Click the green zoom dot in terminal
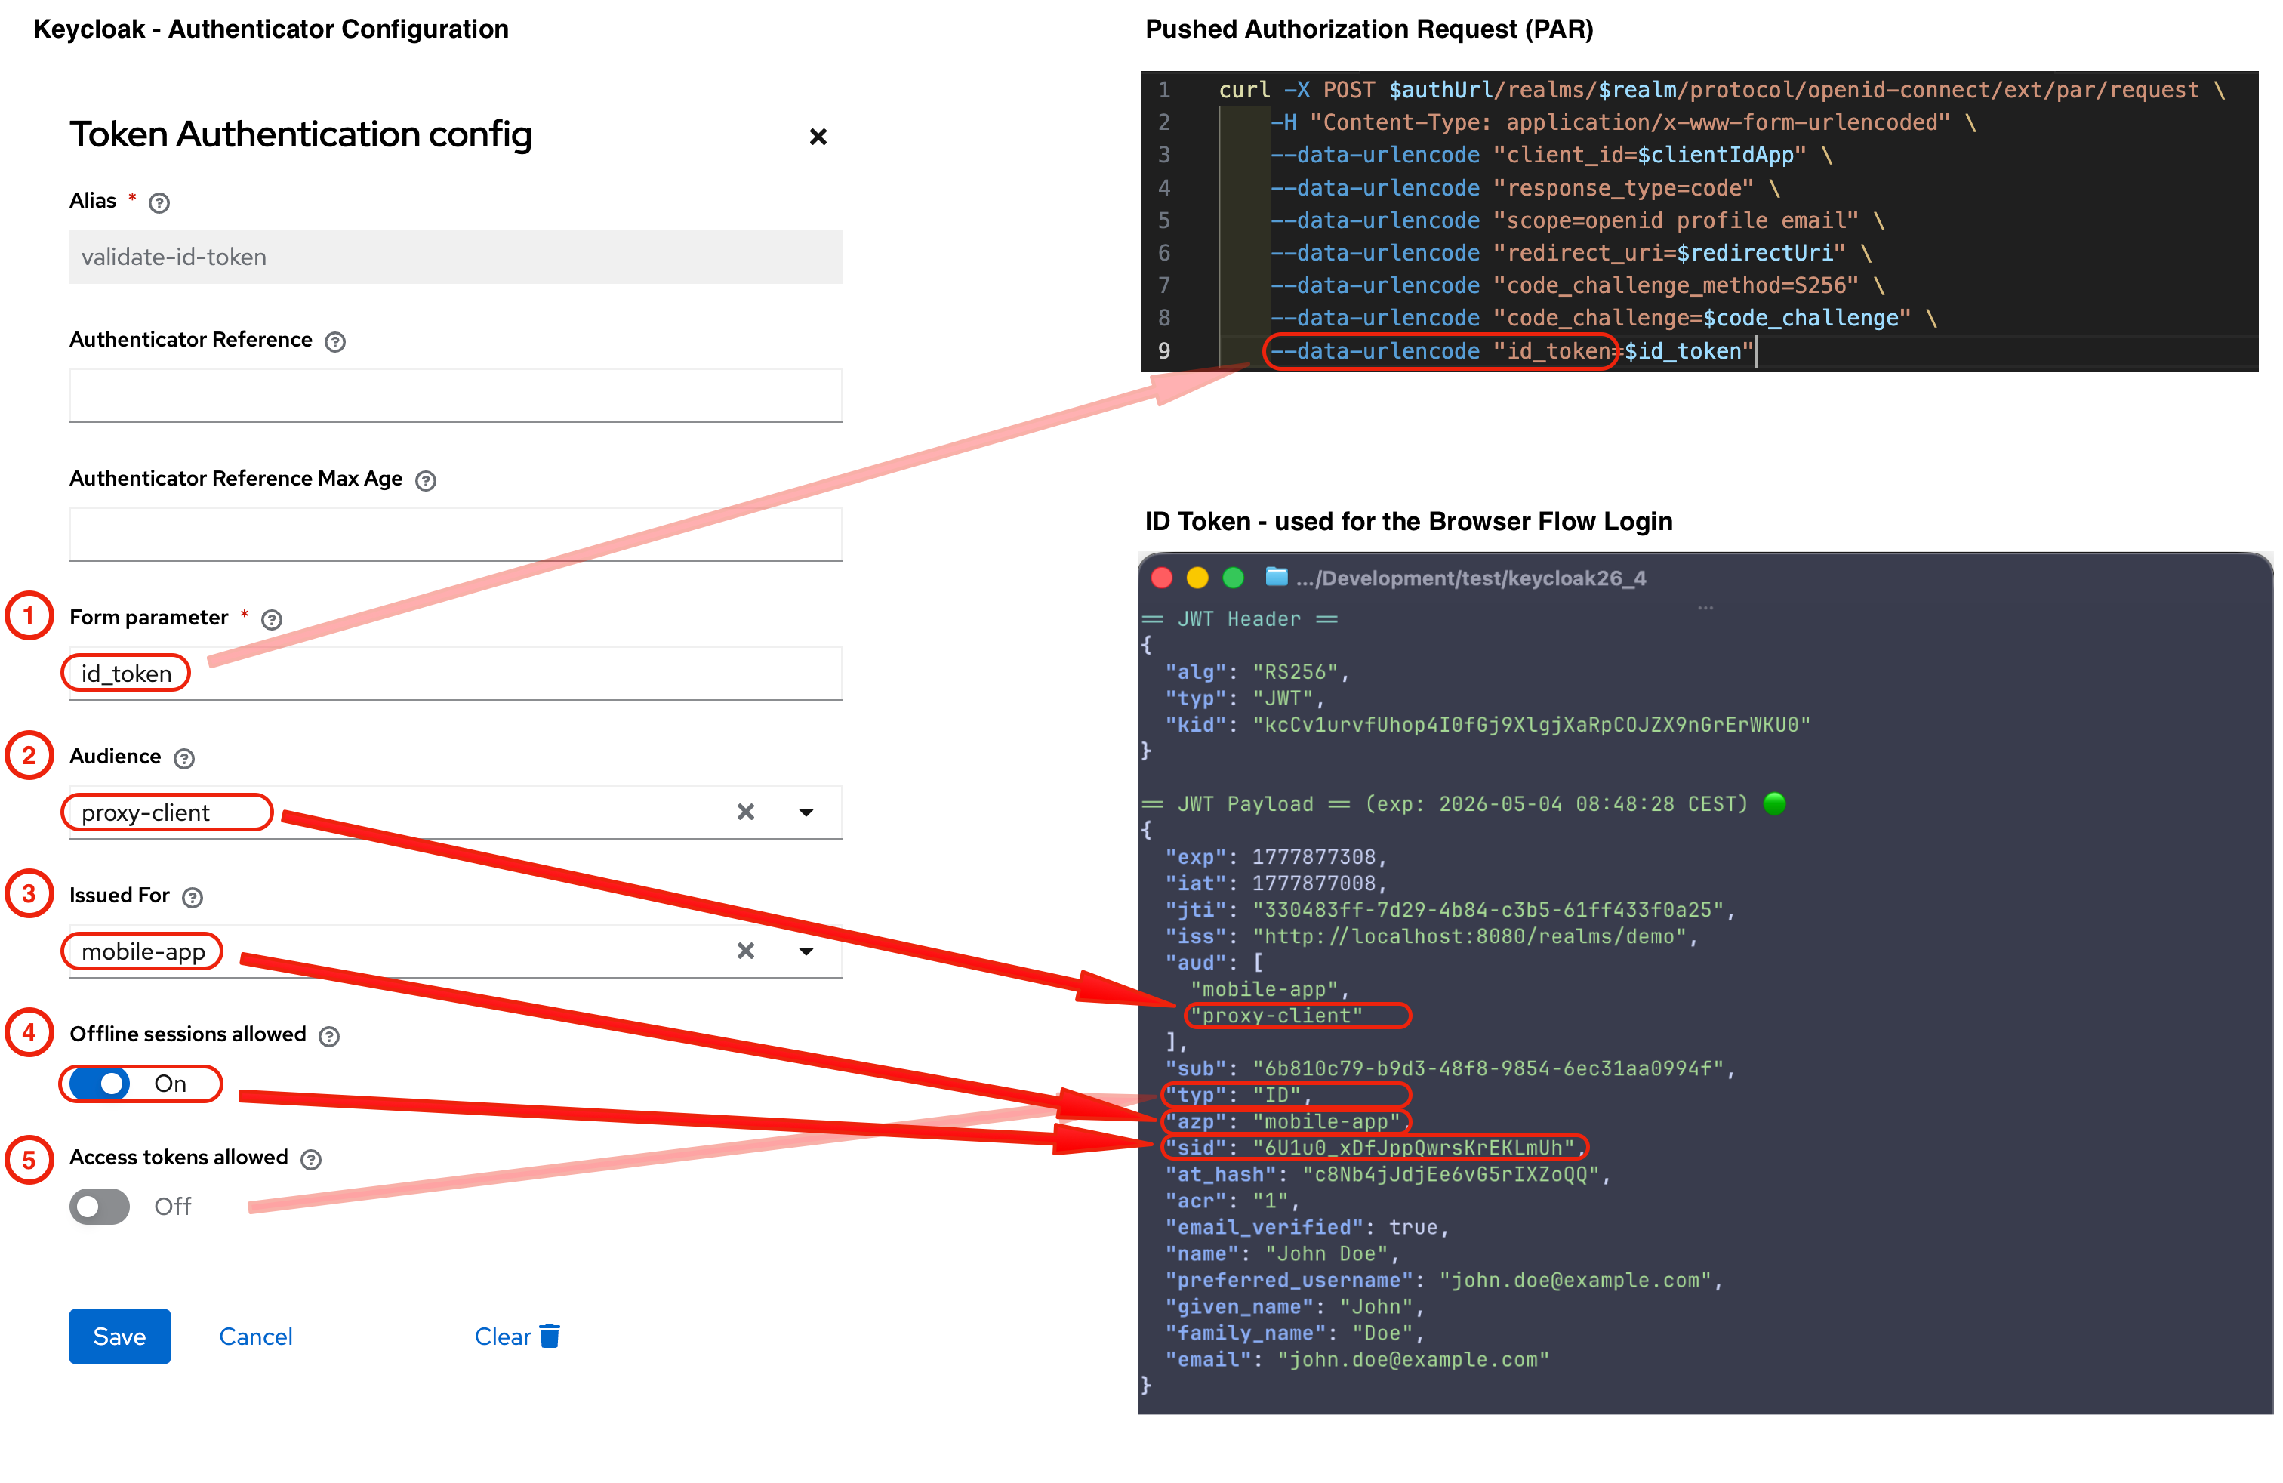This screenshot has height=1483, width=2283. (x=1234, y=578)
